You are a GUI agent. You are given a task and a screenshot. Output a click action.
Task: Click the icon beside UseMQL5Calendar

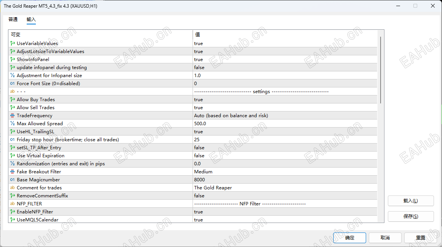[x=13, y=220]
